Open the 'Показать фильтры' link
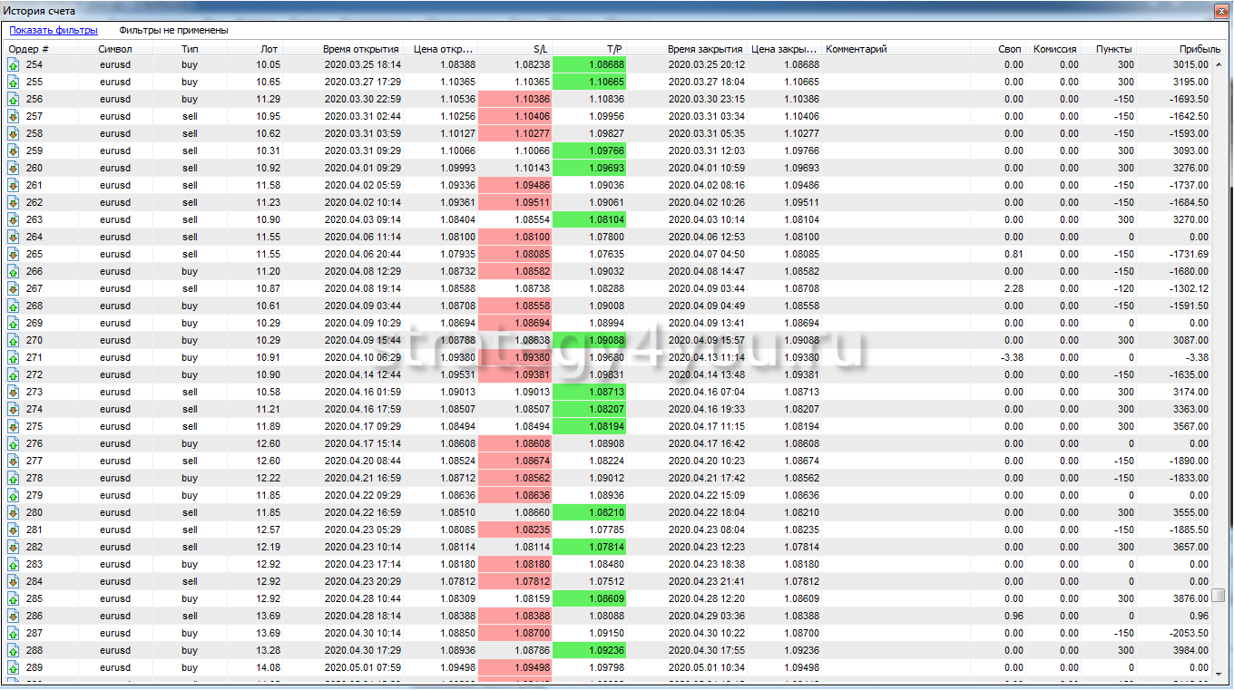Screen dimensions: 1234x690 coord(54,30)
